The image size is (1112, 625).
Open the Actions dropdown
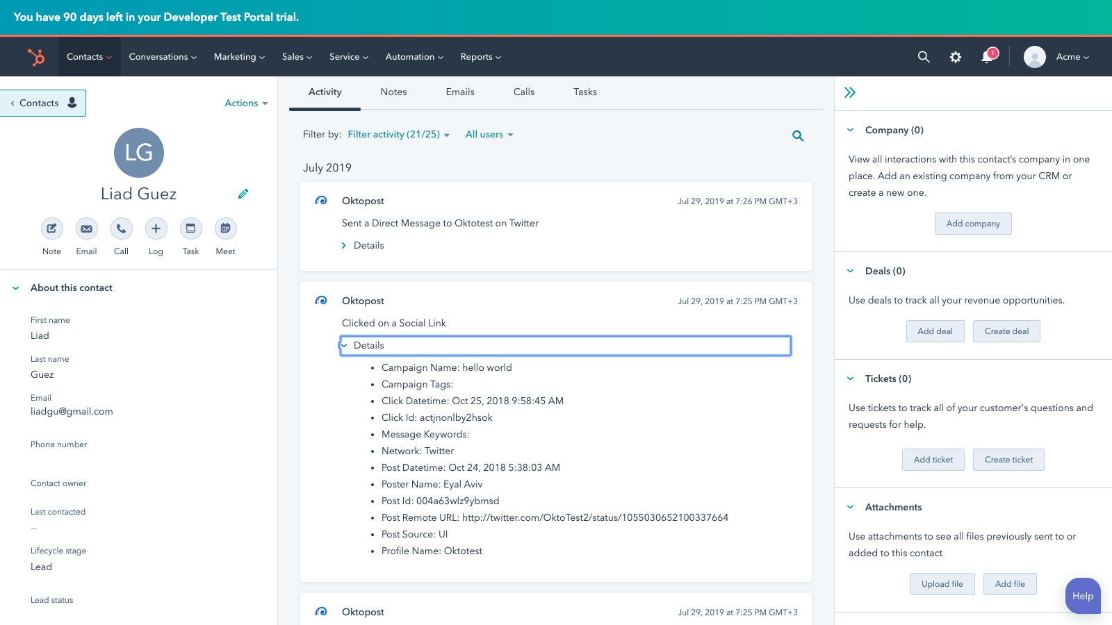tap(246, 103)
